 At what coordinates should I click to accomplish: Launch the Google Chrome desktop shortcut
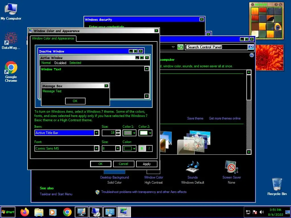11,72
